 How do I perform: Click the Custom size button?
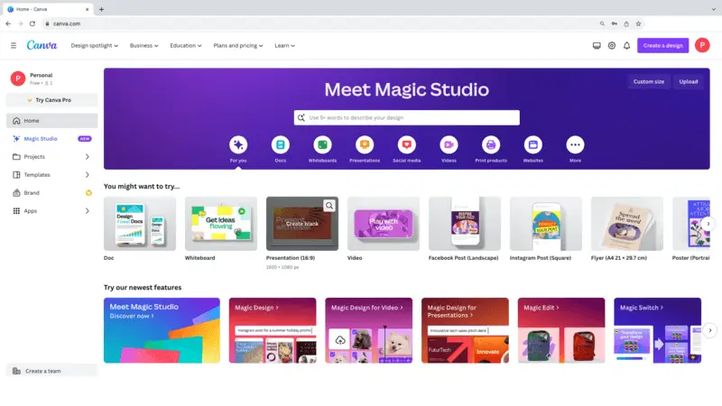point(648,81)
